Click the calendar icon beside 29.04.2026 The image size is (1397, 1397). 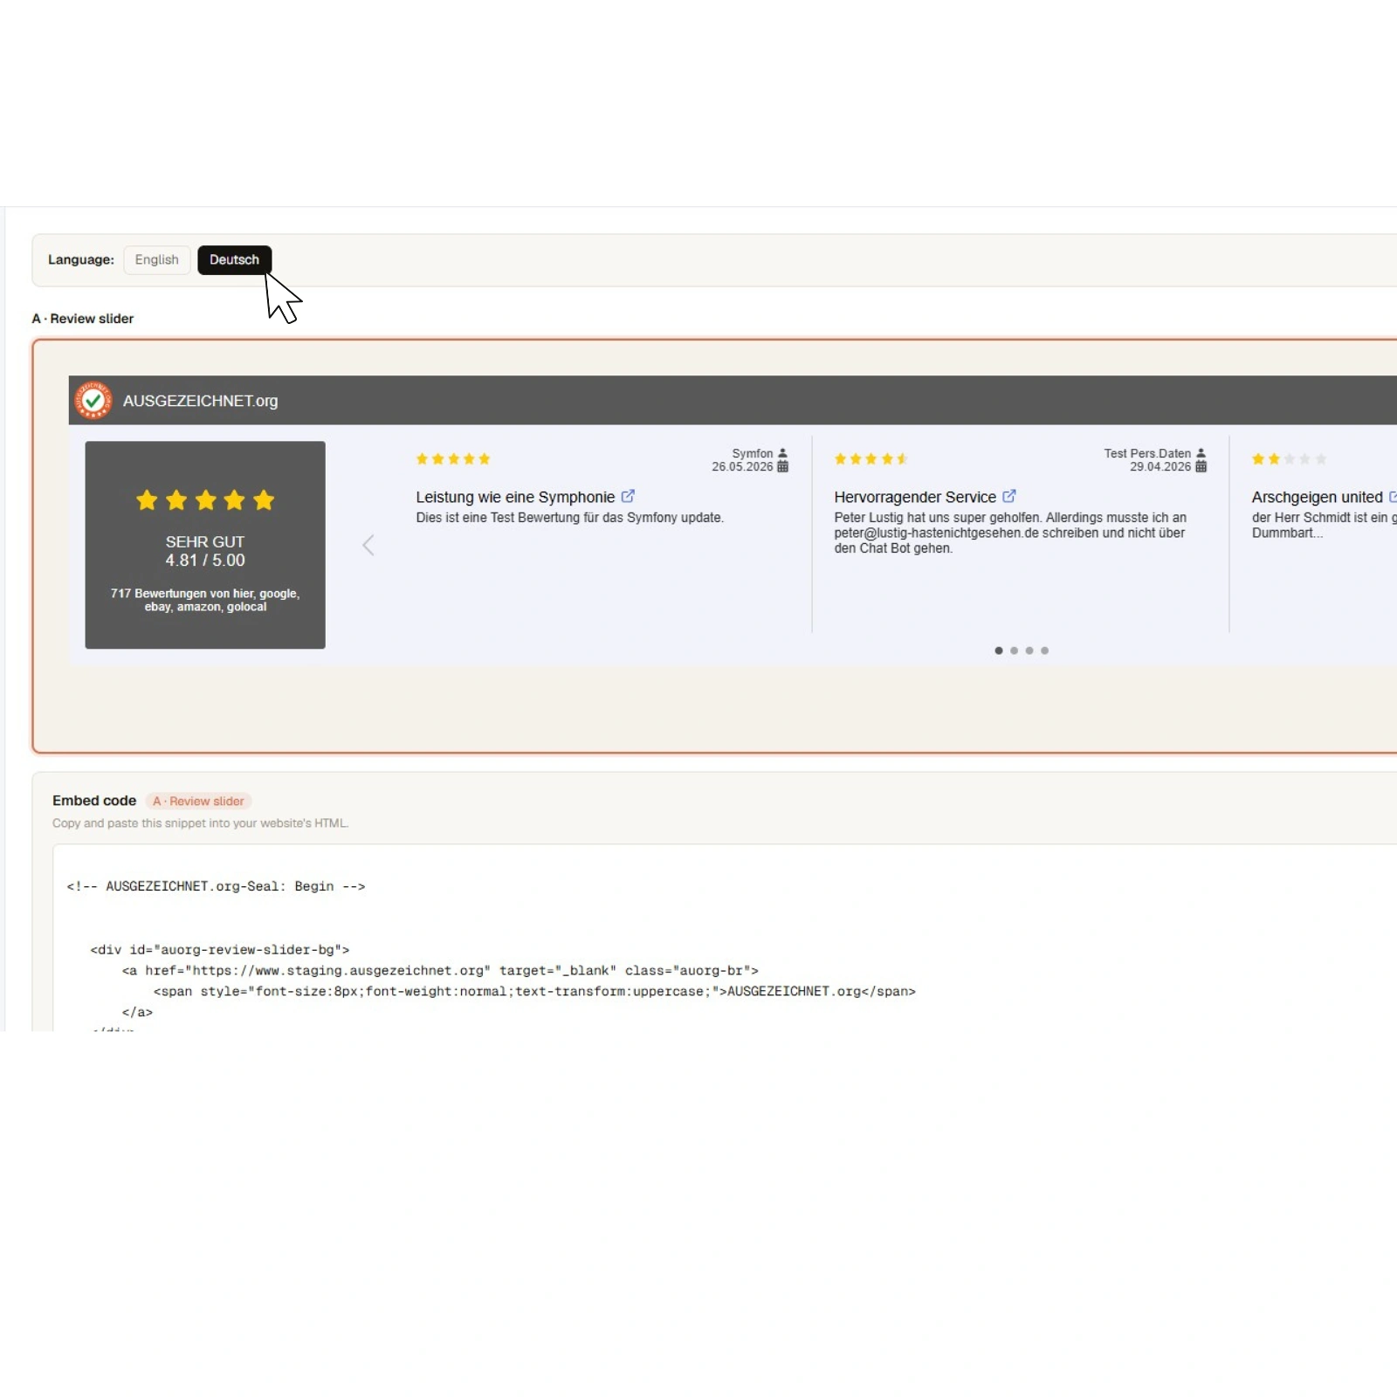[1201, 466]
